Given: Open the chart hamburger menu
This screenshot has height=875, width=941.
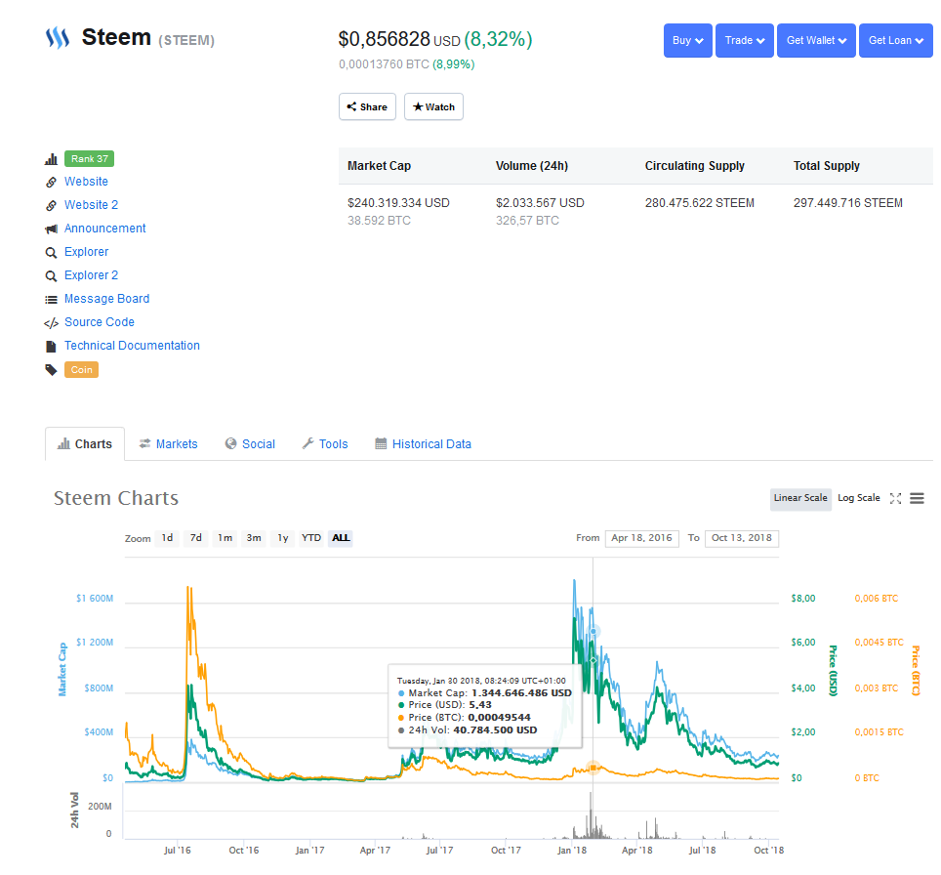Looking at the screenshot, I should (x=917, y=498).
